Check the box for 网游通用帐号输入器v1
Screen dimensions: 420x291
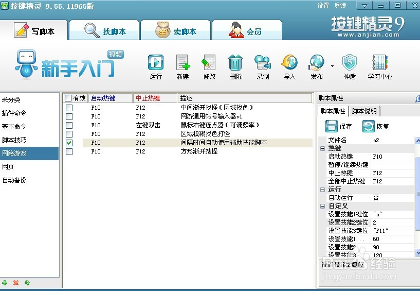click(x=69, y=116)
